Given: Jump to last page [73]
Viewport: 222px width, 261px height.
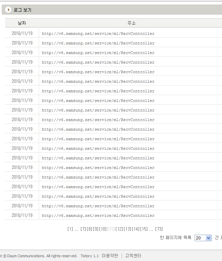Looking at the screenshot, I should (159, 229).
